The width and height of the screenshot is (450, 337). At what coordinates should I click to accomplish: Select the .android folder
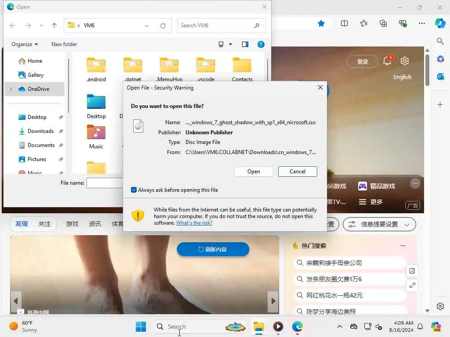point(96,70)
